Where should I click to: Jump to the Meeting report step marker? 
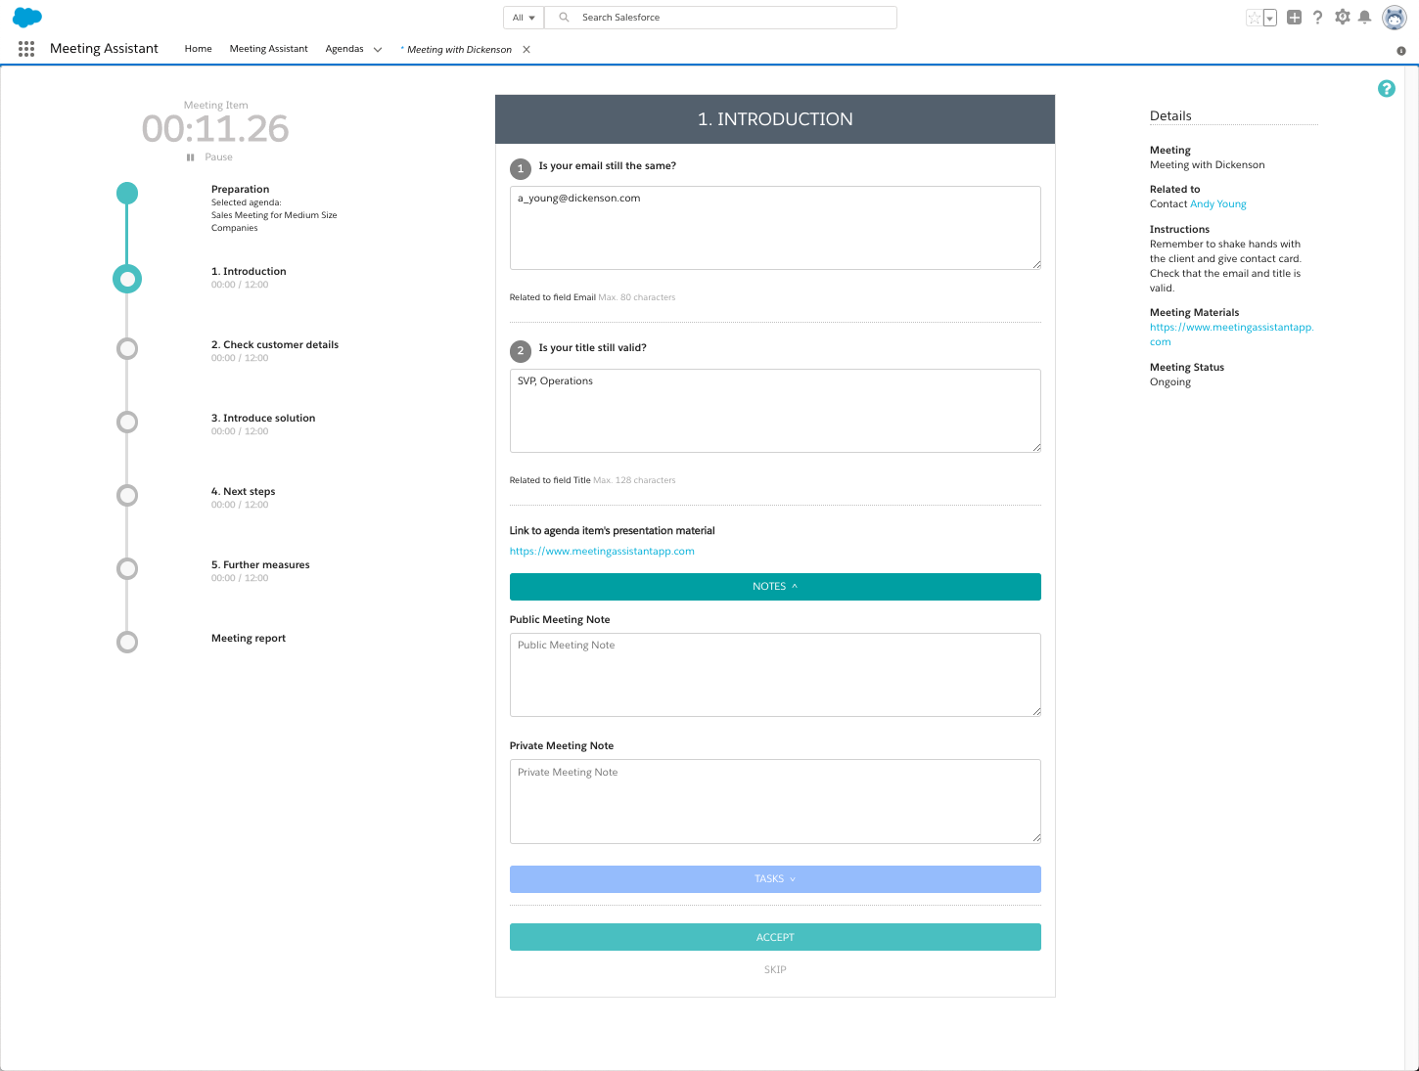[x=127, y=642]
